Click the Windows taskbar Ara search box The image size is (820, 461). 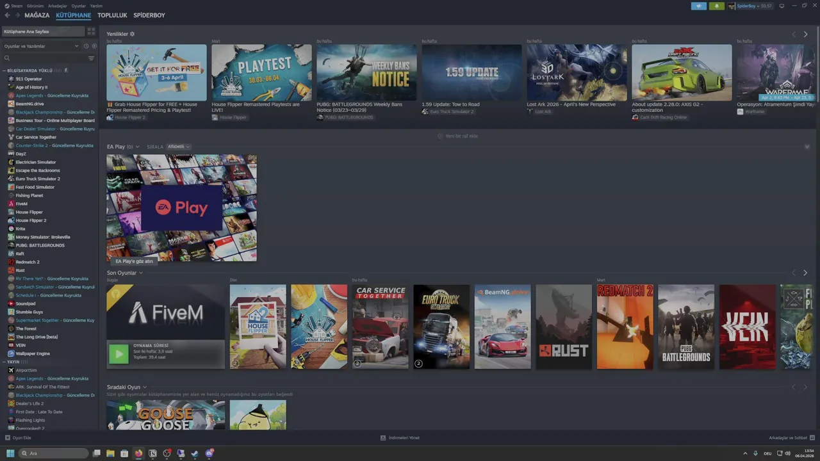point(54,453)
